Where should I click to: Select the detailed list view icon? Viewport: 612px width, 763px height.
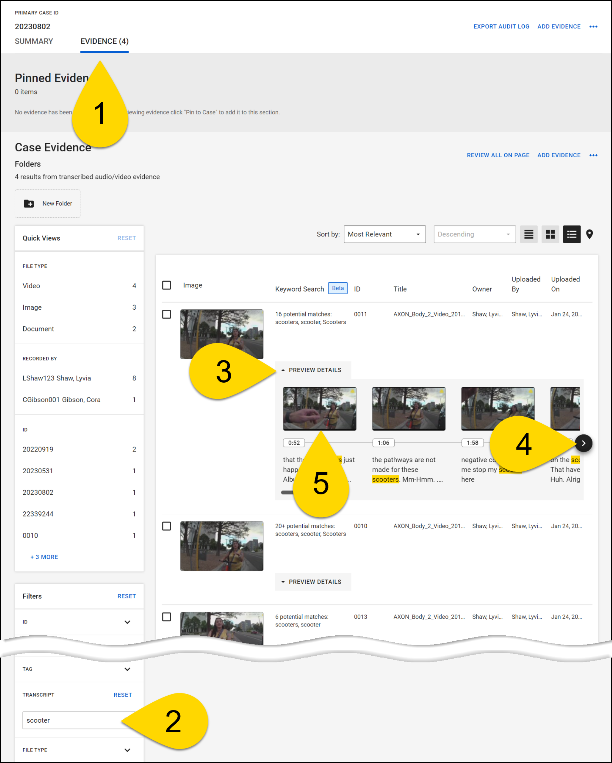coord(572,235)
